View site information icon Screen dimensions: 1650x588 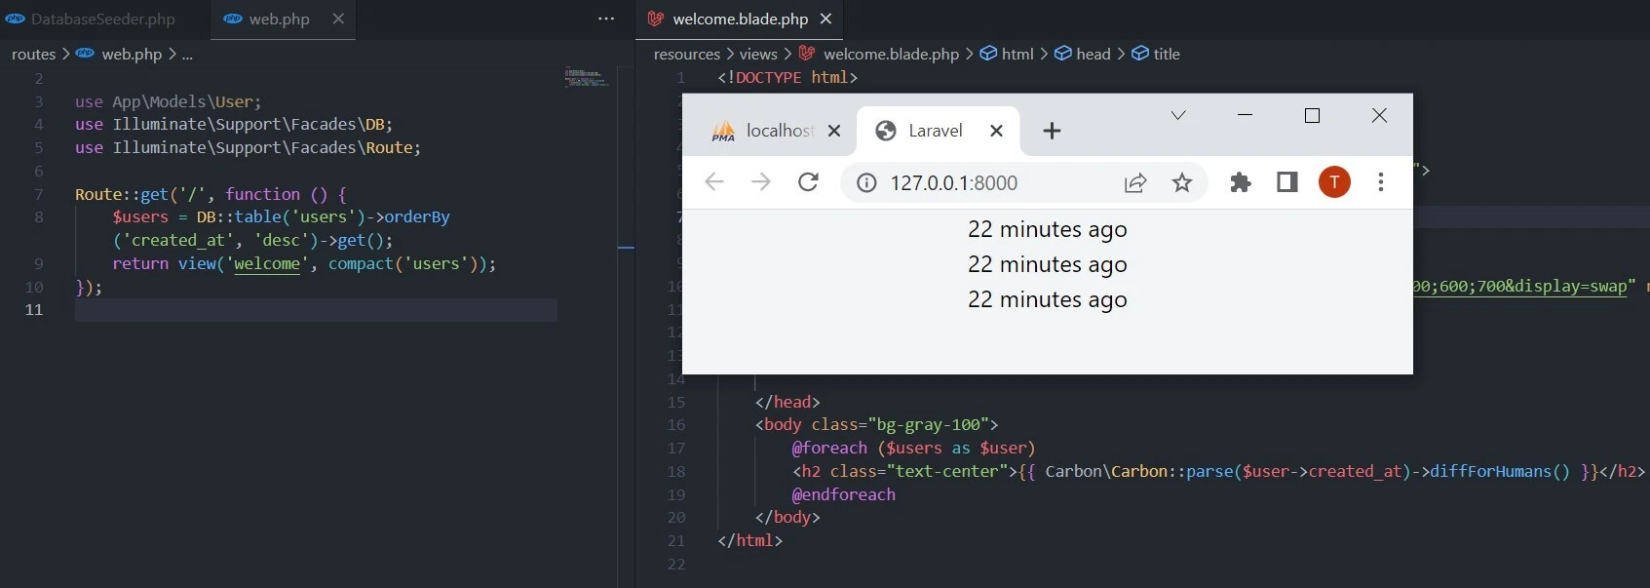click(865, 182)
